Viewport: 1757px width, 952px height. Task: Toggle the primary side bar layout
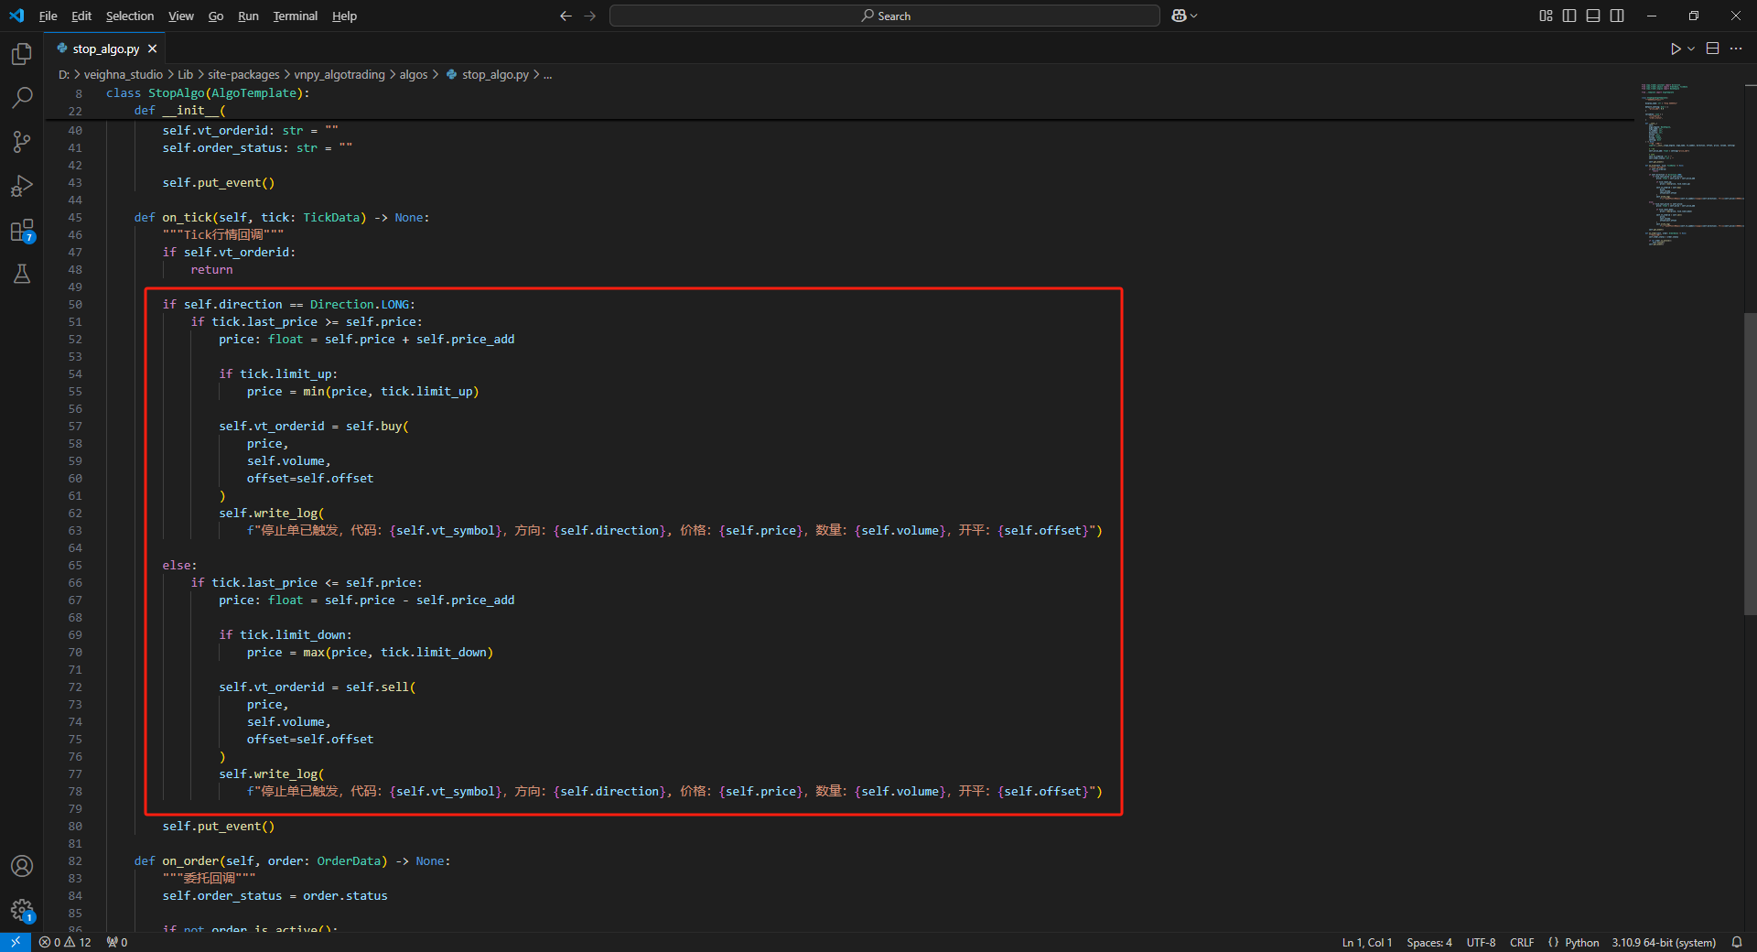tap(1569, 16)
